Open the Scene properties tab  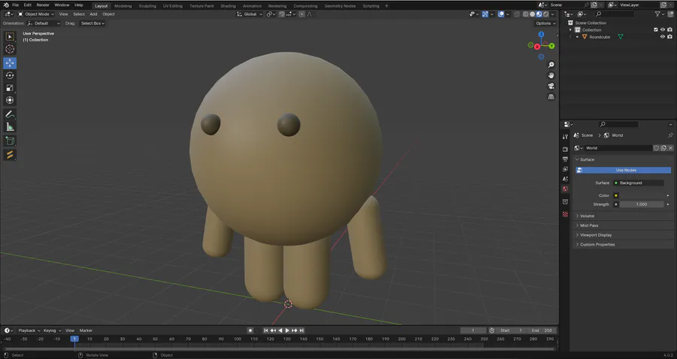point(565,179)
